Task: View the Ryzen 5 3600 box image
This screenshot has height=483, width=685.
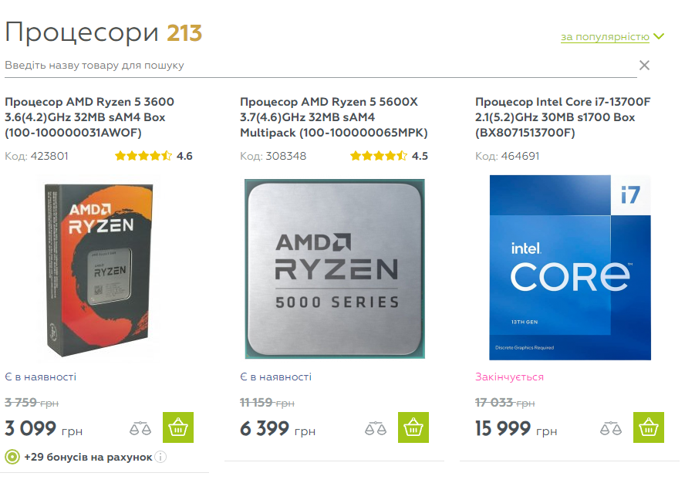Action: click(x=100, y=270)
